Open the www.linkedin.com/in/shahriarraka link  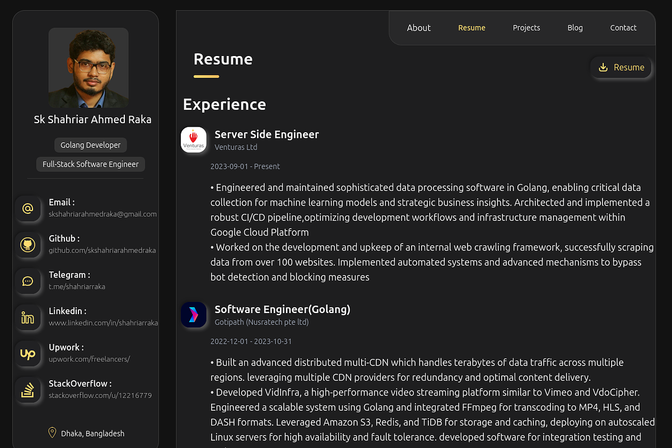click(x=103, y=323)
